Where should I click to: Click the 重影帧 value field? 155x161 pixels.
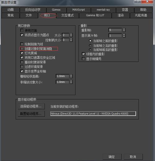115,30
